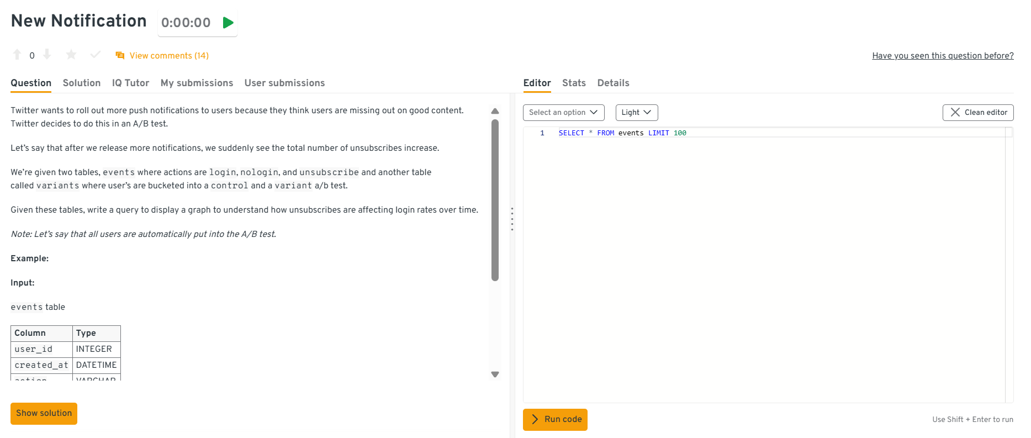Screen dimensions: 1031x438
Task: Open View comments (14) link
Action: coord(169,56)
